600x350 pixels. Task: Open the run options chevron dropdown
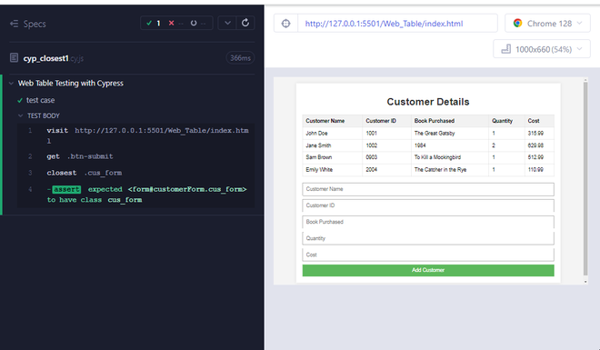pos(227,23)
